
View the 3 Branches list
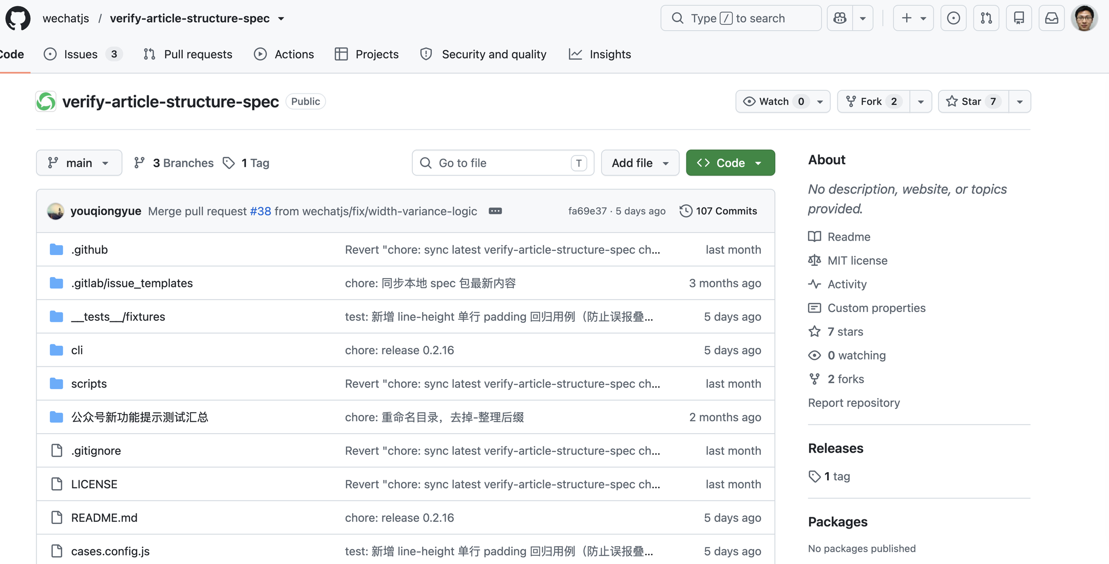click(x=174, y=163)
